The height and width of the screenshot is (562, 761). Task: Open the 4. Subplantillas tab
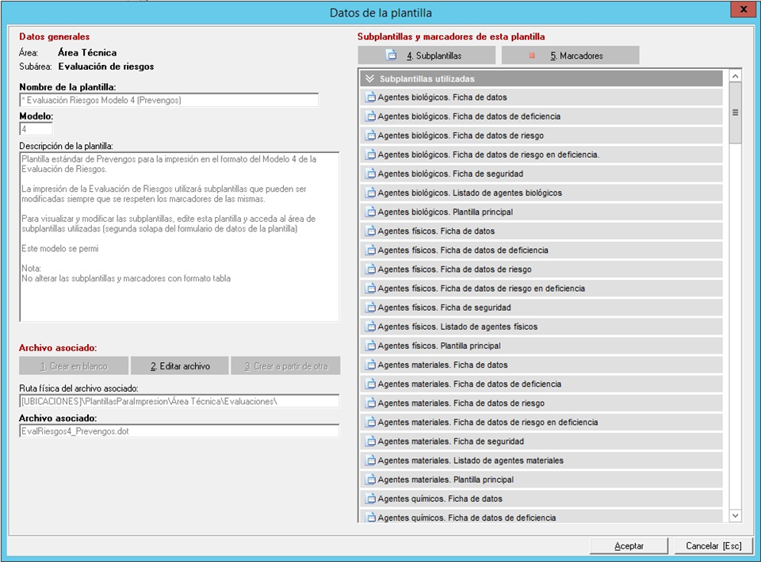click(x=426, y=55)
